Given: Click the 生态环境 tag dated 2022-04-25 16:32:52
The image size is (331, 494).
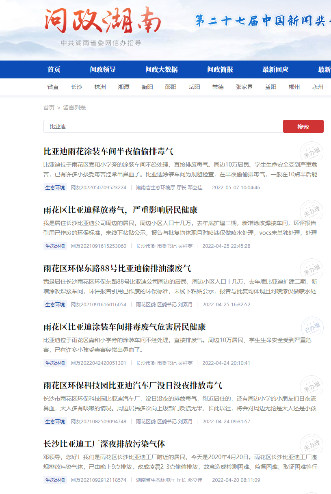Looking at the screenshot, I should [55, 305].
